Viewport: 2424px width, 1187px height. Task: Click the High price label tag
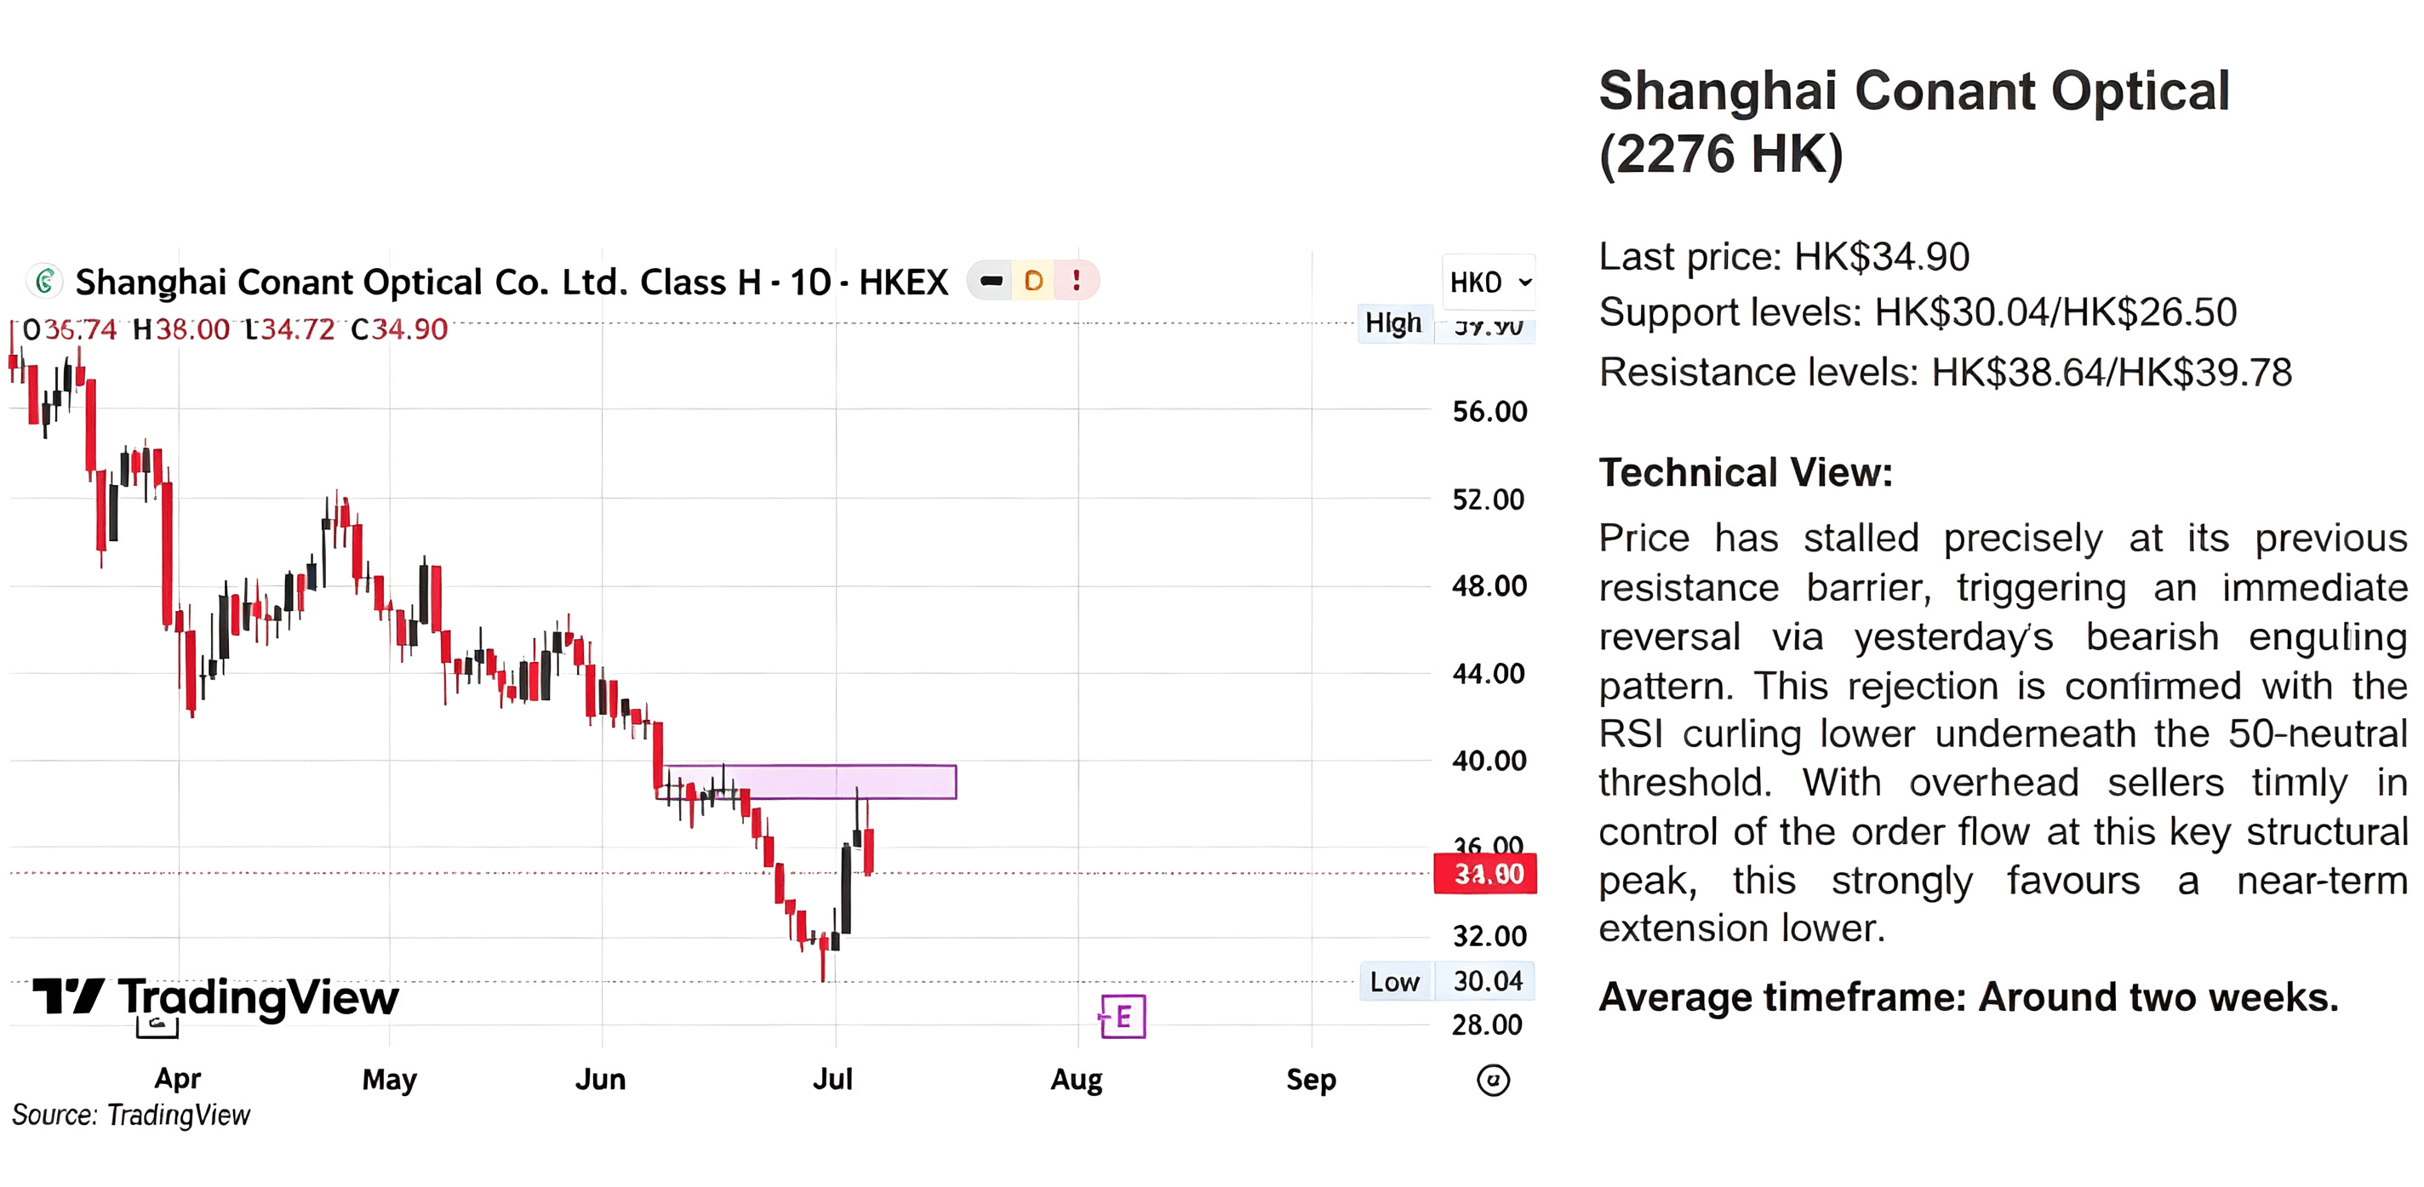point(1393,323)
